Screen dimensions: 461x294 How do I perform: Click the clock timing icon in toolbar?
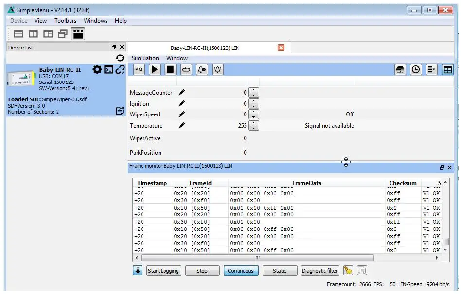pos(416,69)
